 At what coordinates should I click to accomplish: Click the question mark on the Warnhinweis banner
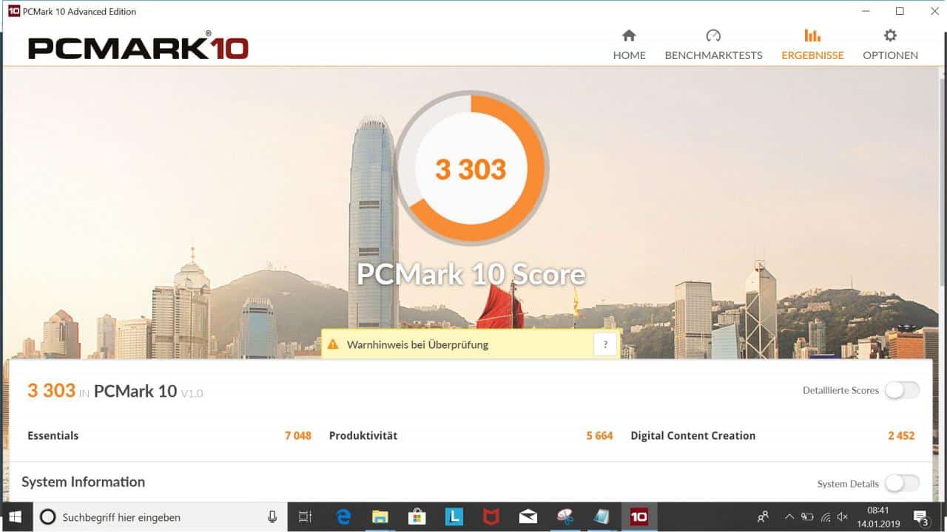click(604, 344)
